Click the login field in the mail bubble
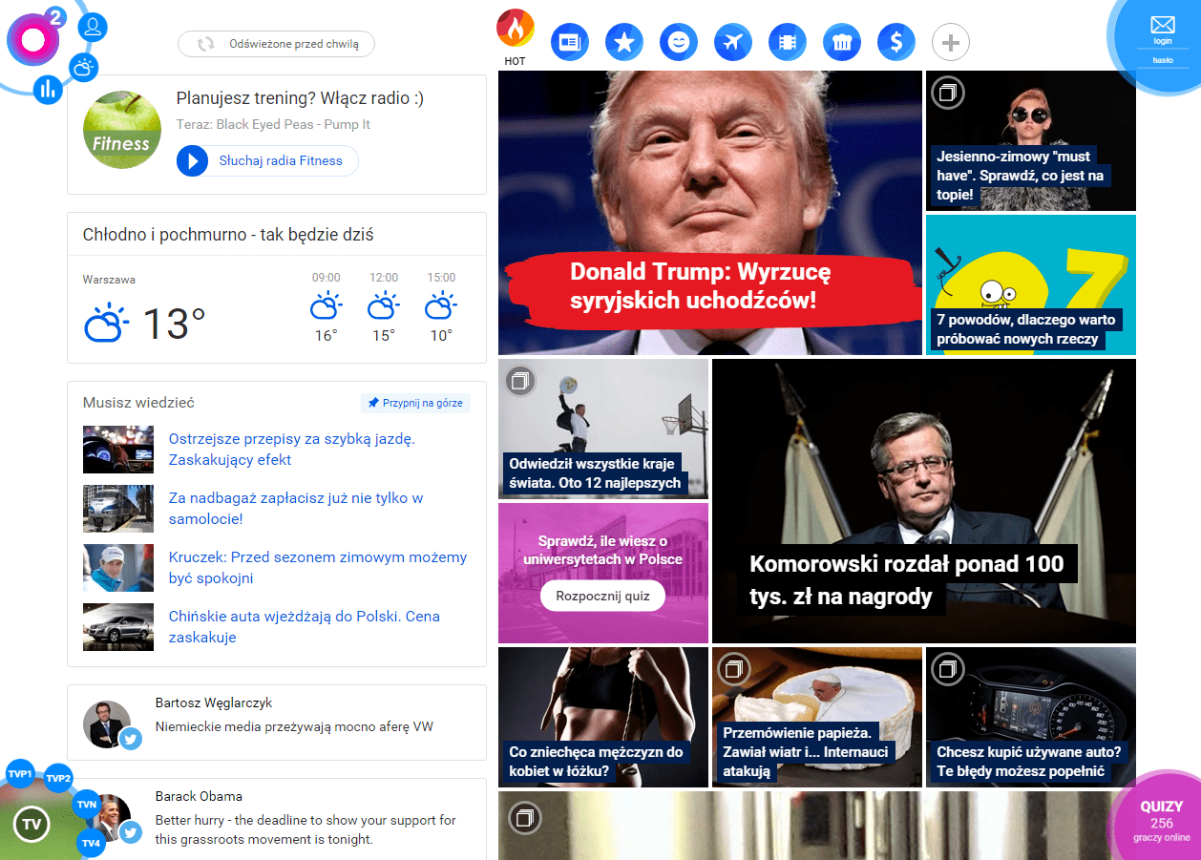Image resolution: width=1201 pixels, height=860 pixels. coord(1162,42)
